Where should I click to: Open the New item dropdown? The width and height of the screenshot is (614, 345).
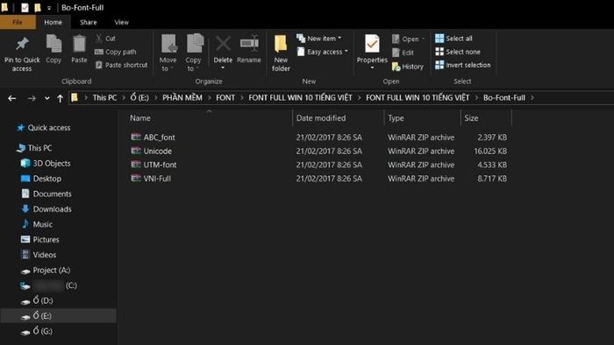pos(318,39)
